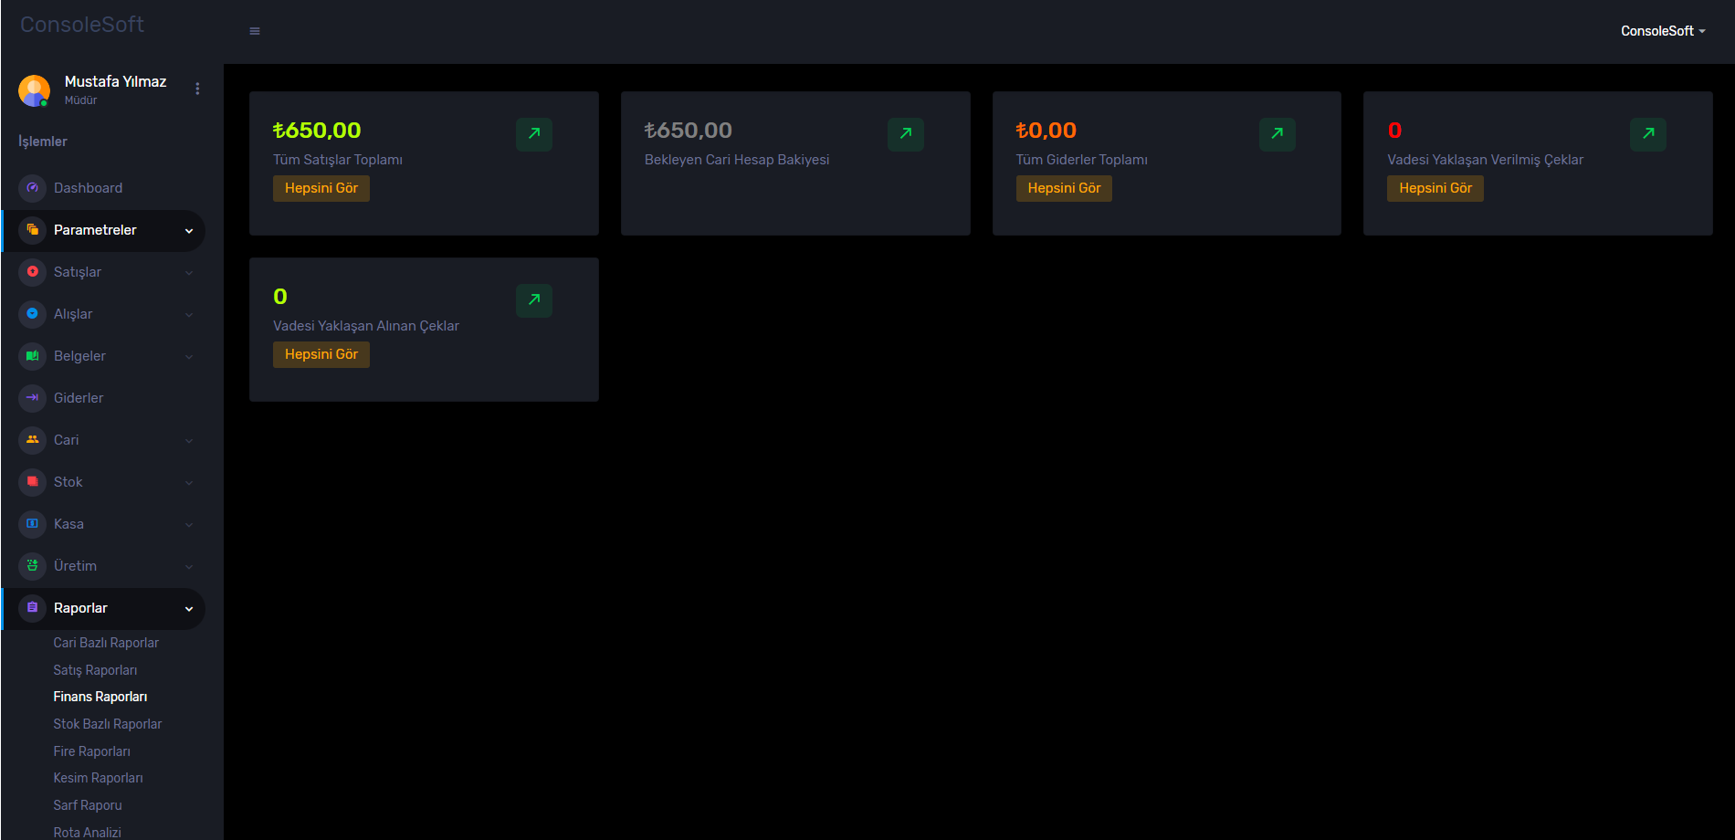The height and width of the screenshot is (840, 1735).
Task: Open Cari Bazlı Raporlar submenu item
Action: coord(106,643)
